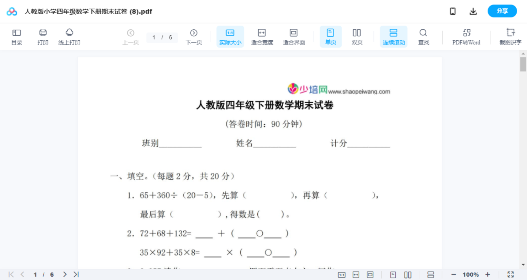
Task: Click the 打印 print icon
Action: [43, 36]
